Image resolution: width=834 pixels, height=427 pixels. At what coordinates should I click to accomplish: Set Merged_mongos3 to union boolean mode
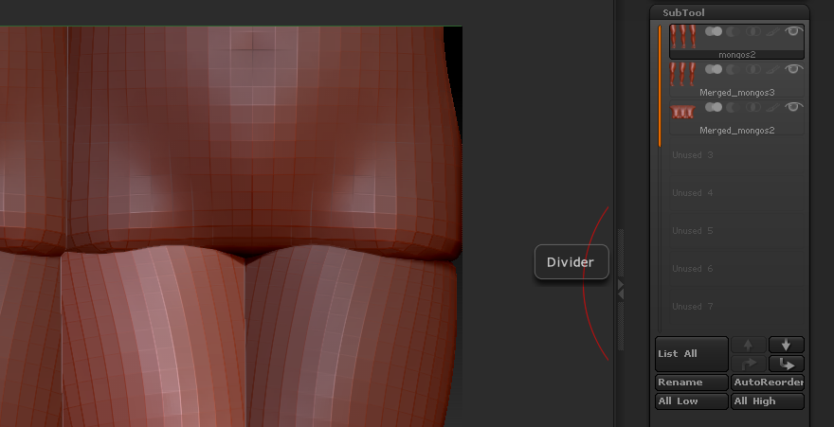[714, 69]
